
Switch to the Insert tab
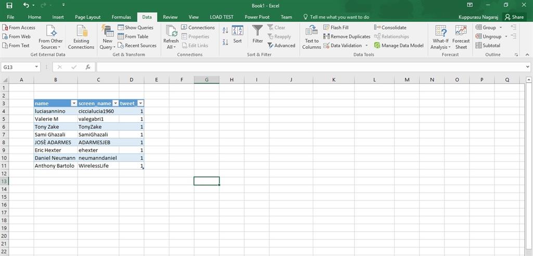tap(58, 17)
